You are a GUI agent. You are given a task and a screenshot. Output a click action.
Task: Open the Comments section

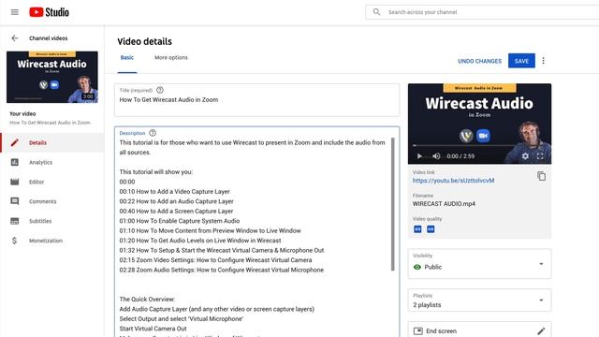coord(42,201)
